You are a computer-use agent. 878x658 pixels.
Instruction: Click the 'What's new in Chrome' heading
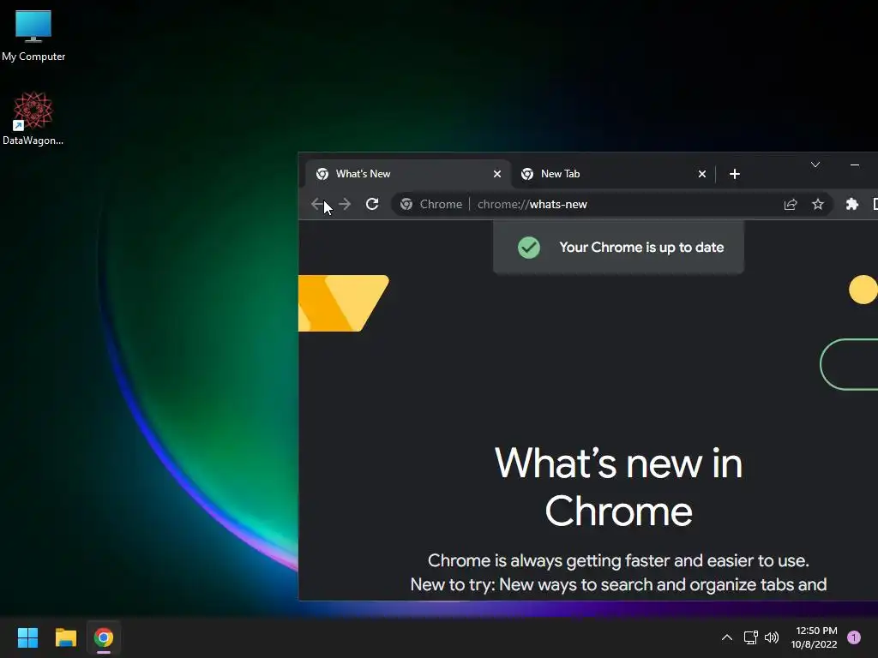pos(618,487)
